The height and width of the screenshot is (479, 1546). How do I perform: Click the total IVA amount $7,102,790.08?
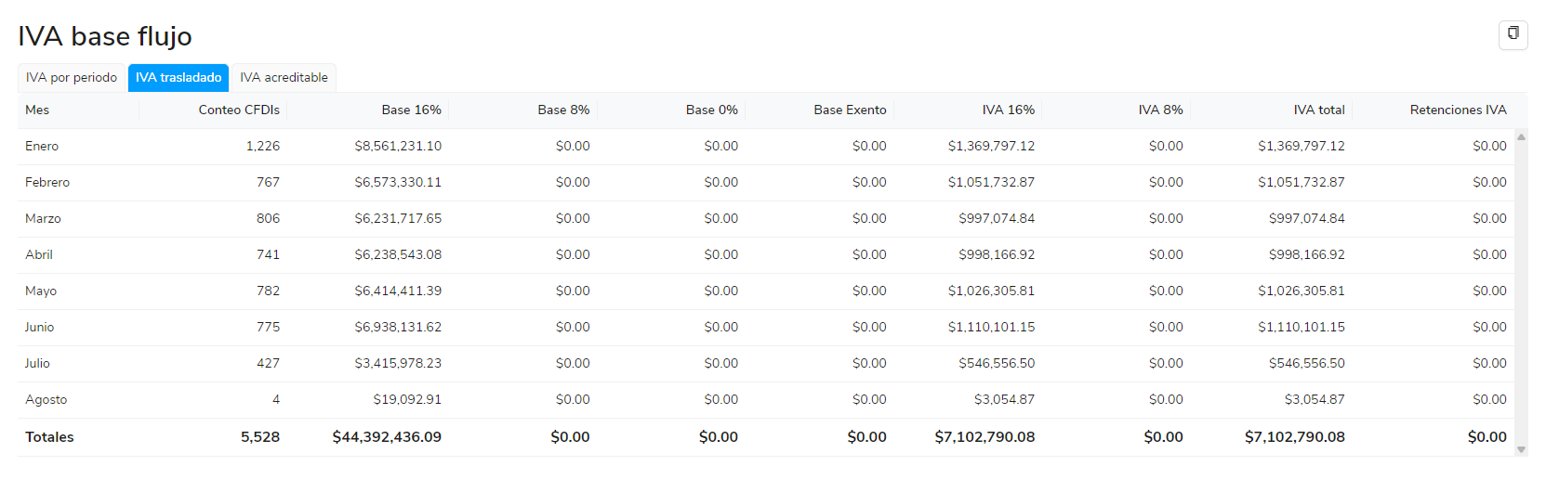point(1294,437)
